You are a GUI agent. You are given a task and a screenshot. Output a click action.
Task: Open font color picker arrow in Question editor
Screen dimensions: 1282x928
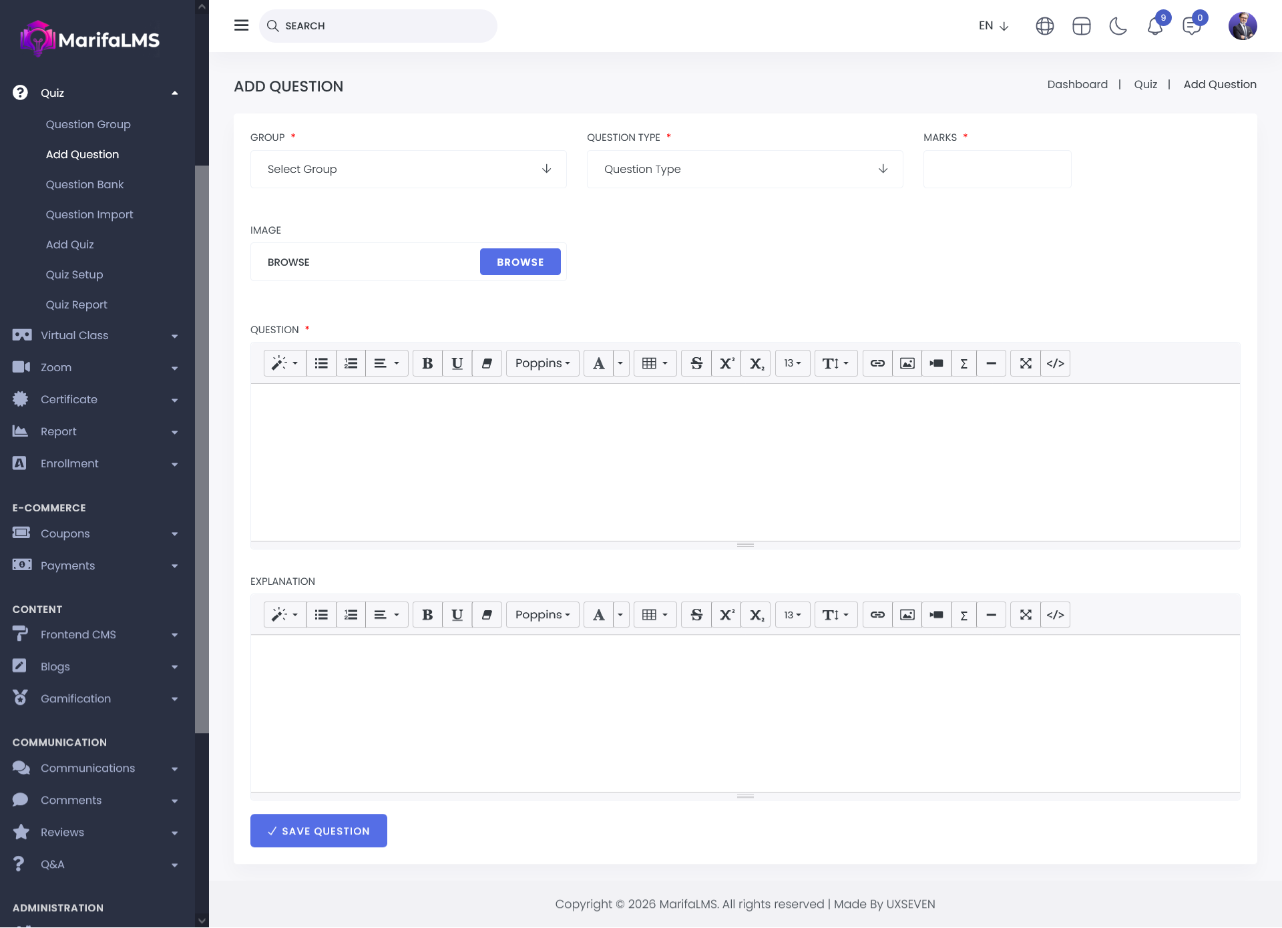(620, 363)
